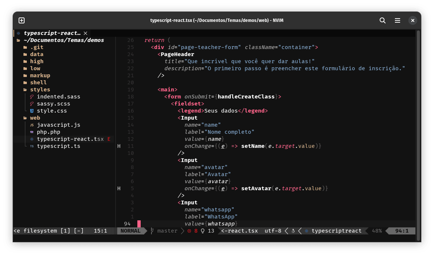The height and width of the screenshot is (256, 434).
Task: Open the hamburger menu in header bar
Action: (398, 20)
